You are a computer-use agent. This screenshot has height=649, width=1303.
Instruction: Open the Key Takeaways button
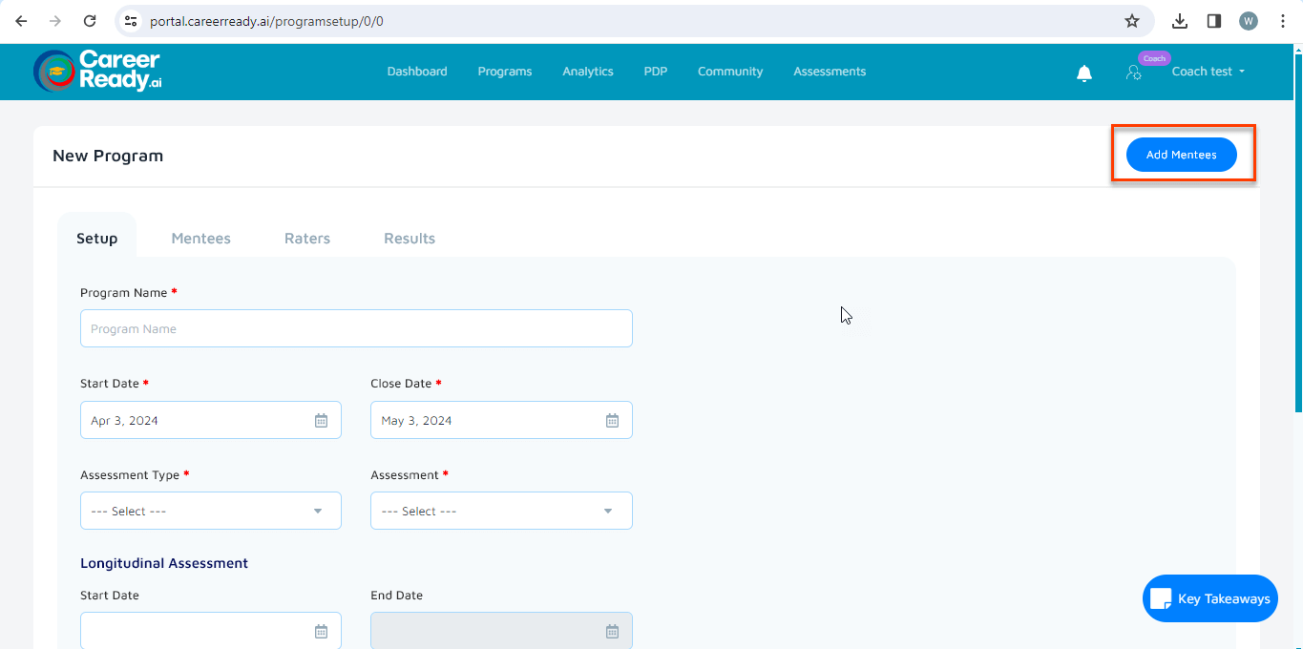[1209, 598]
